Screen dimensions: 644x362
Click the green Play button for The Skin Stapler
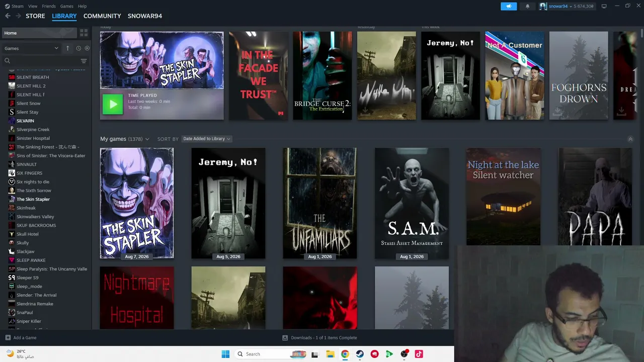113,105
